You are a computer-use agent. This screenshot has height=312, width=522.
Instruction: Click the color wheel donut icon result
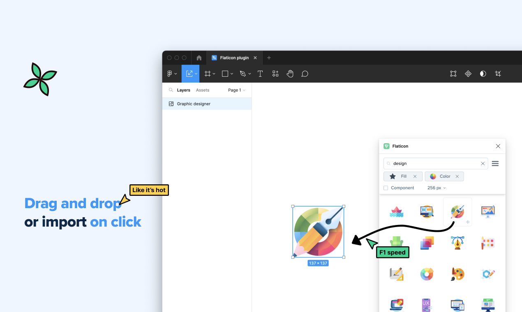tap(427, 274)
